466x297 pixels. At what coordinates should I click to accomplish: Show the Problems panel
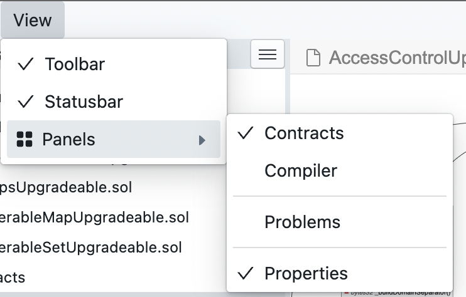click(340, 222)
